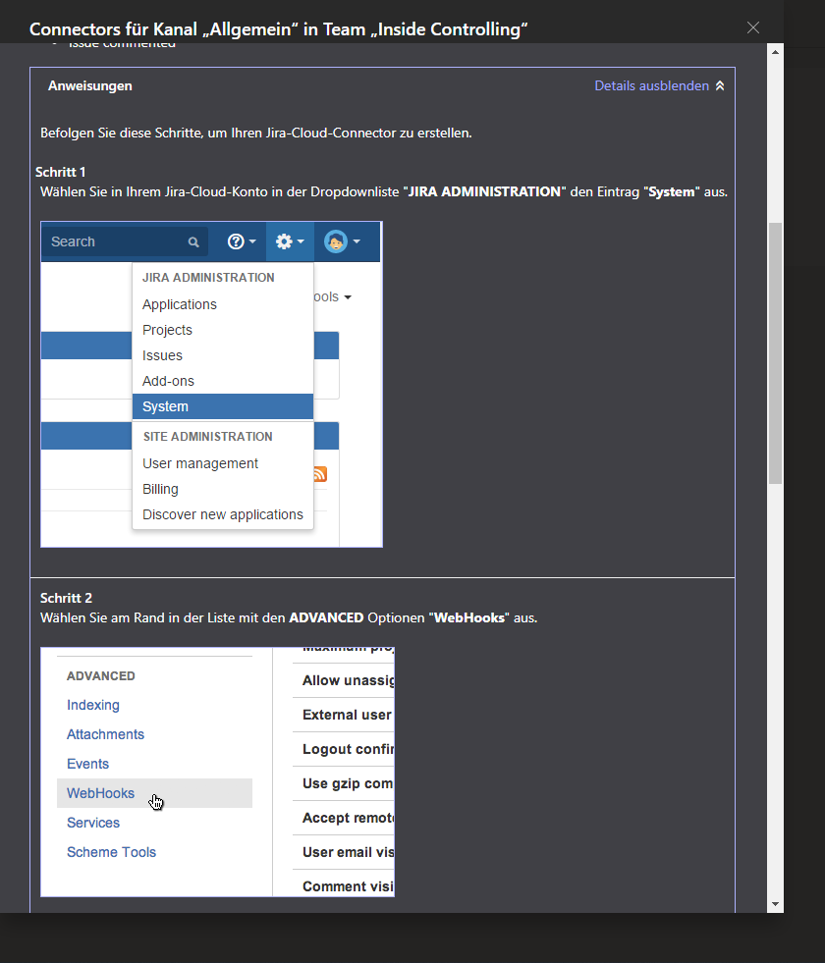Open dropdown arrow next to help icon

point(252,242)
